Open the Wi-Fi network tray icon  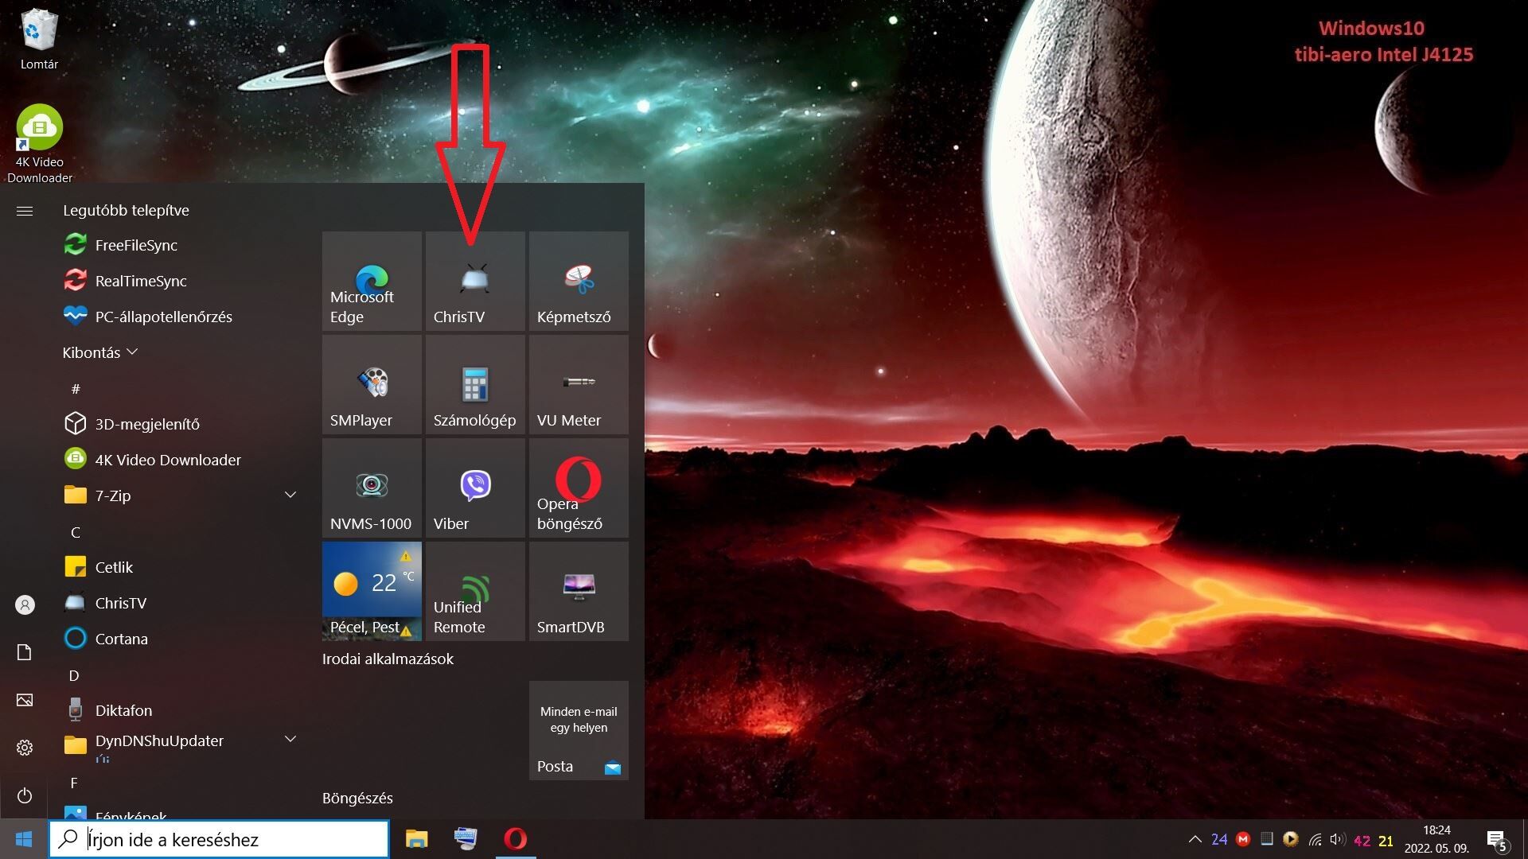[1315, 839]
